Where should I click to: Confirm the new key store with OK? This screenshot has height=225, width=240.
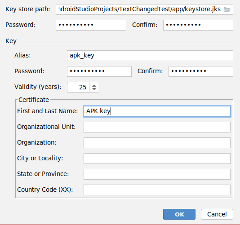[179, 214]
